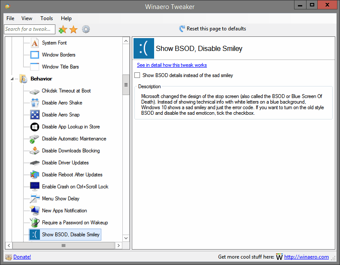Screen dimensions: 340x265
Task: Click the tree scroll right arrow
Action: [x=118, y=246]
